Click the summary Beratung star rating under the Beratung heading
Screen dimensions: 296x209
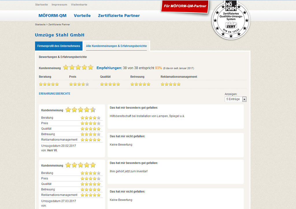(49, 84)
